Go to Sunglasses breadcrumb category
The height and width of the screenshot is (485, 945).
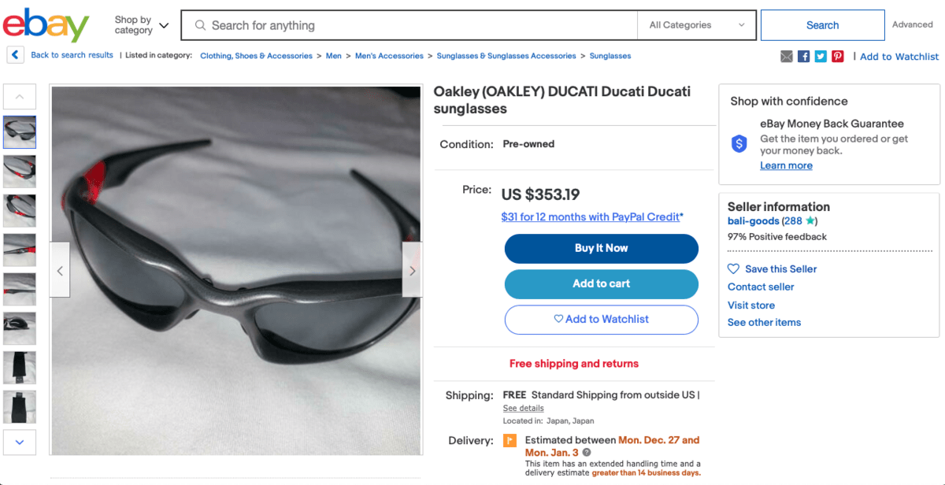tap(610, 56)
